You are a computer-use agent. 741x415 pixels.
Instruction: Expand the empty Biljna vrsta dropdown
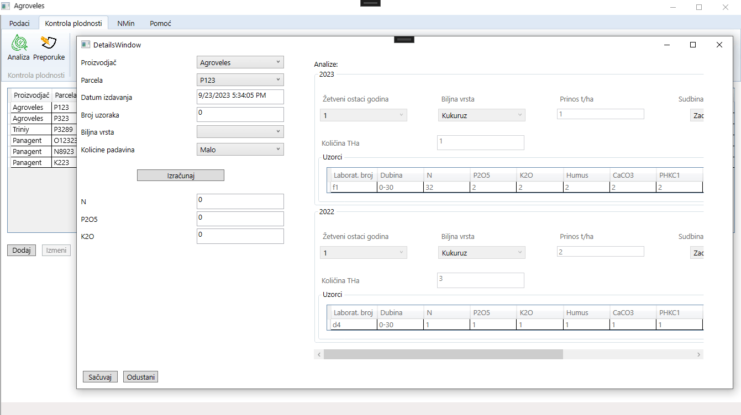(240, 132)
